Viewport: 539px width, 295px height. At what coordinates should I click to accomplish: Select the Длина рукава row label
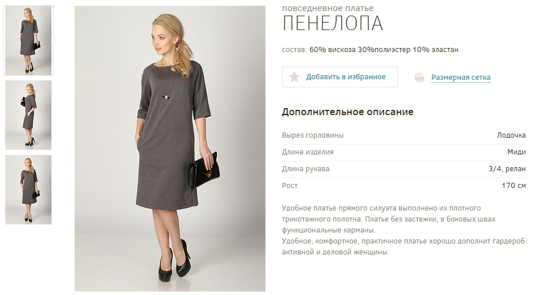[305, 169]
